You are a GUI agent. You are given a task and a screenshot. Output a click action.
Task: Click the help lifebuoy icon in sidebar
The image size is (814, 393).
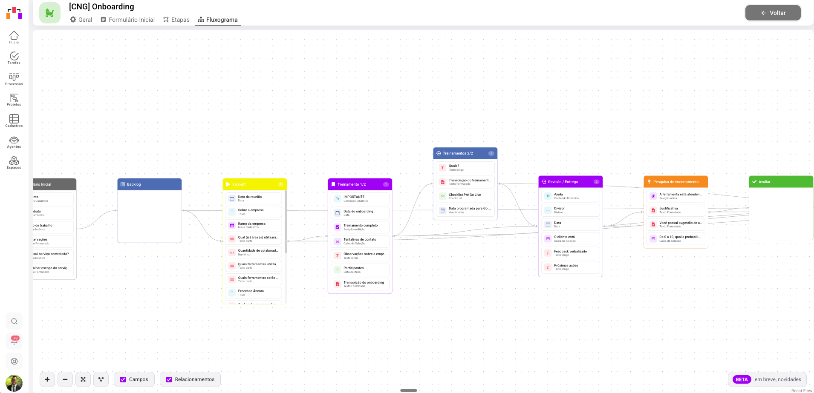pos(14,361)
